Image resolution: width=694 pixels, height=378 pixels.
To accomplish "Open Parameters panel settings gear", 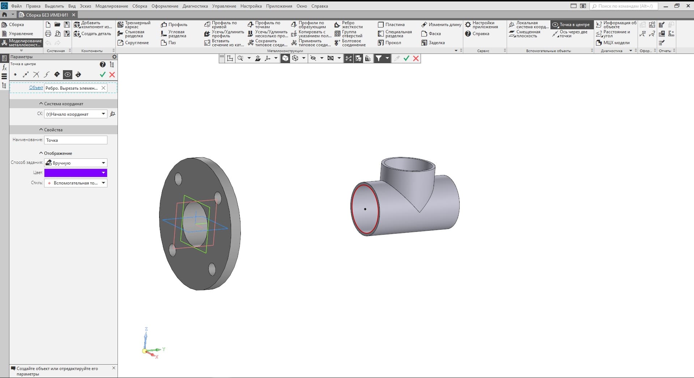I will click(x=114, y=57).
